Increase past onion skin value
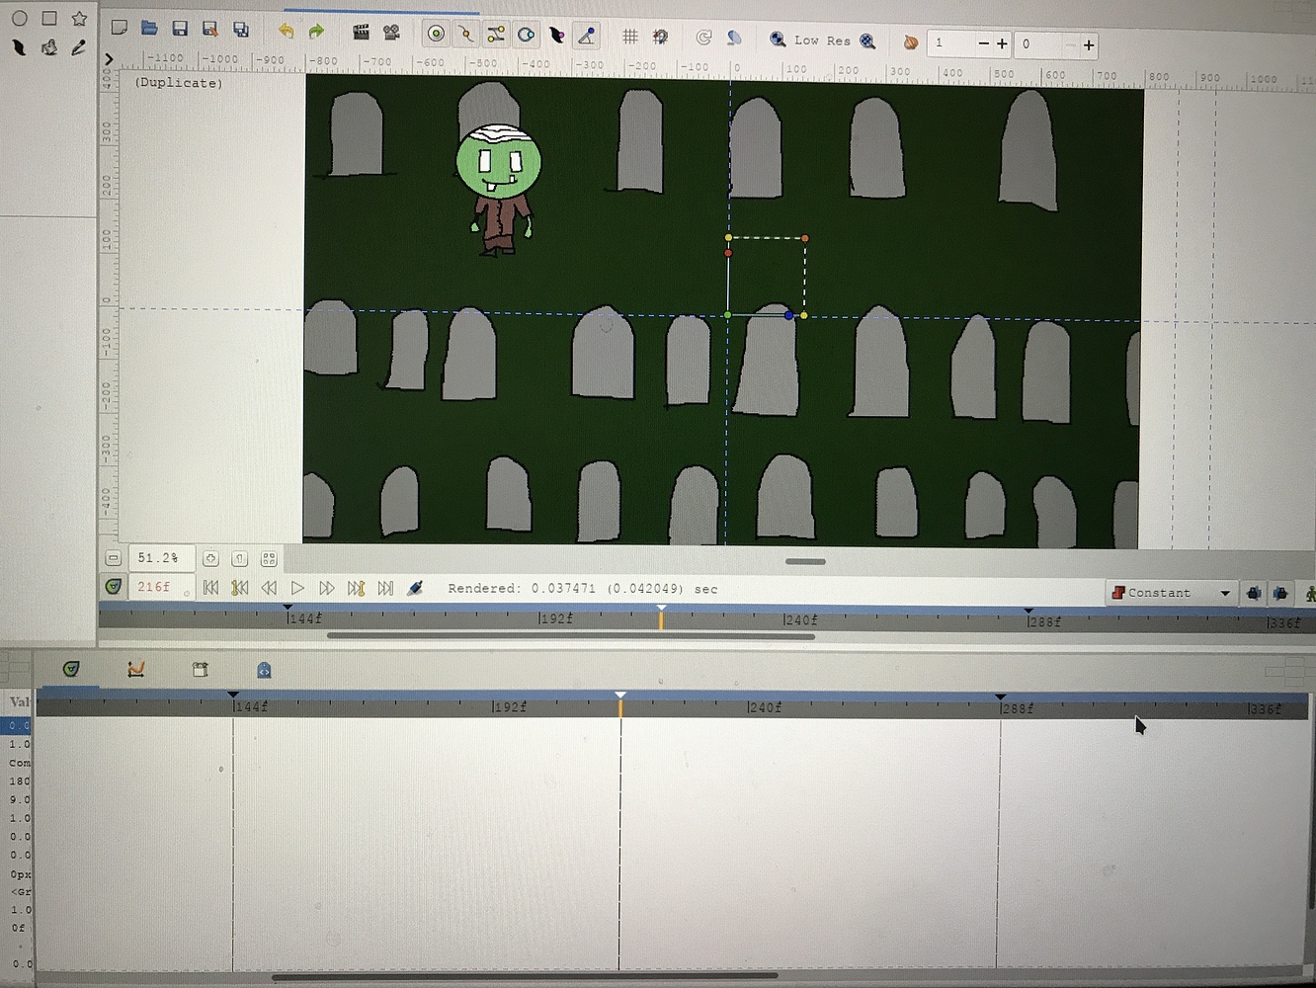 (1002, 43)
